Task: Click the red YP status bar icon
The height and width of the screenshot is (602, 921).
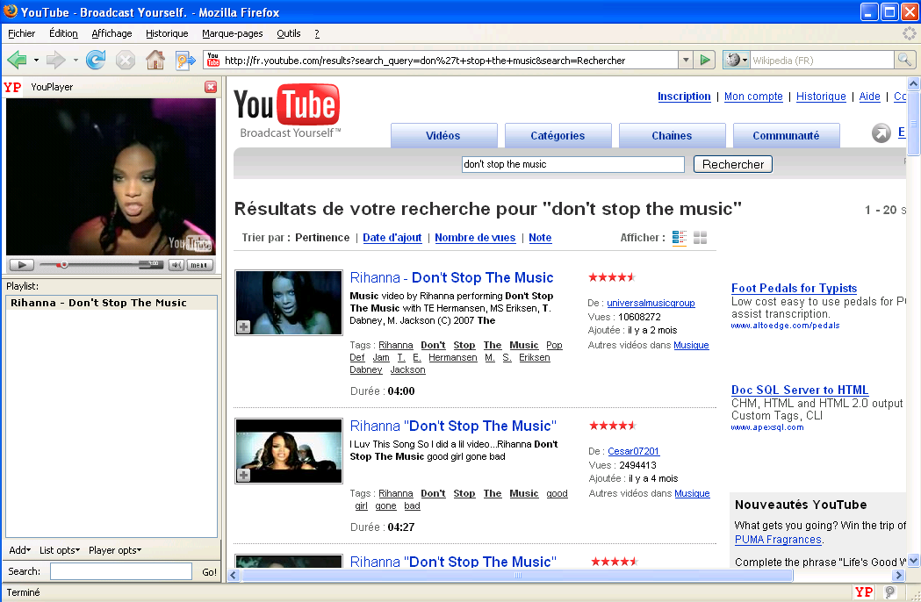Action: [x=863, y=592]
